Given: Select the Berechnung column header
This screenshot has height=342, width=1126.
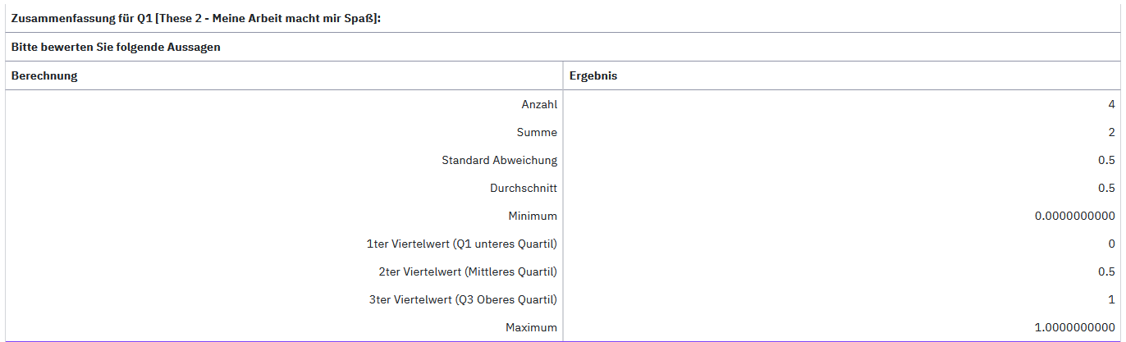Looking at the screenshot, I should [x=44, y=75].
